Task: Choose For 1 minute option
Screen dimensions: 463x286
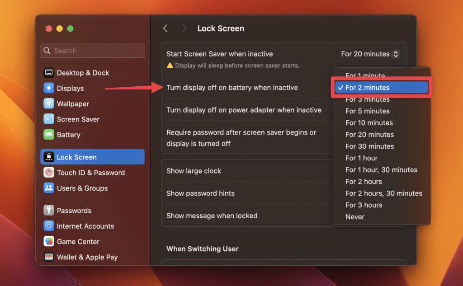Action: pos(365,75)
